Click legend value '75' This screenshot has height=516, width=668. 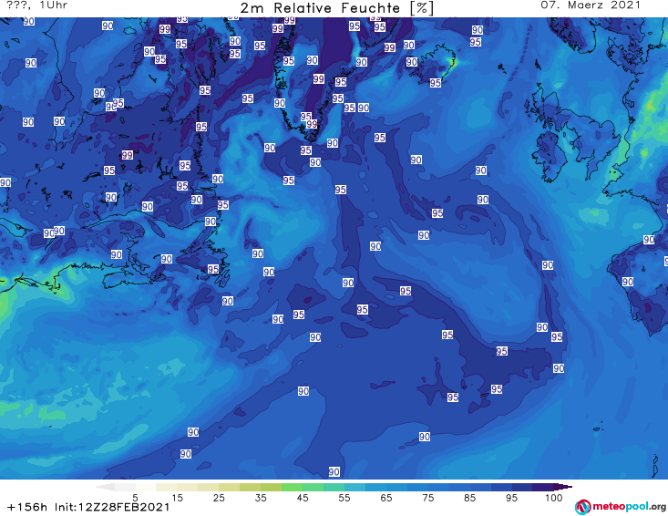coord(427,498)
